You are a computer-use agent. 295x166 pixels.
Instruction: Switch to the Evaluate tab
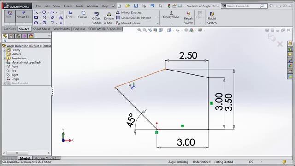coord(79,29)
